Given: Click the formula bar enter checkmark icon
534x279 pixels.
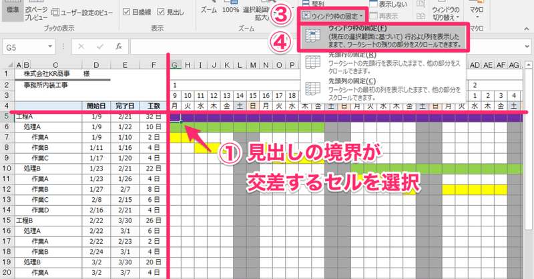Looking at the screenshot, I should pos(99,47).
